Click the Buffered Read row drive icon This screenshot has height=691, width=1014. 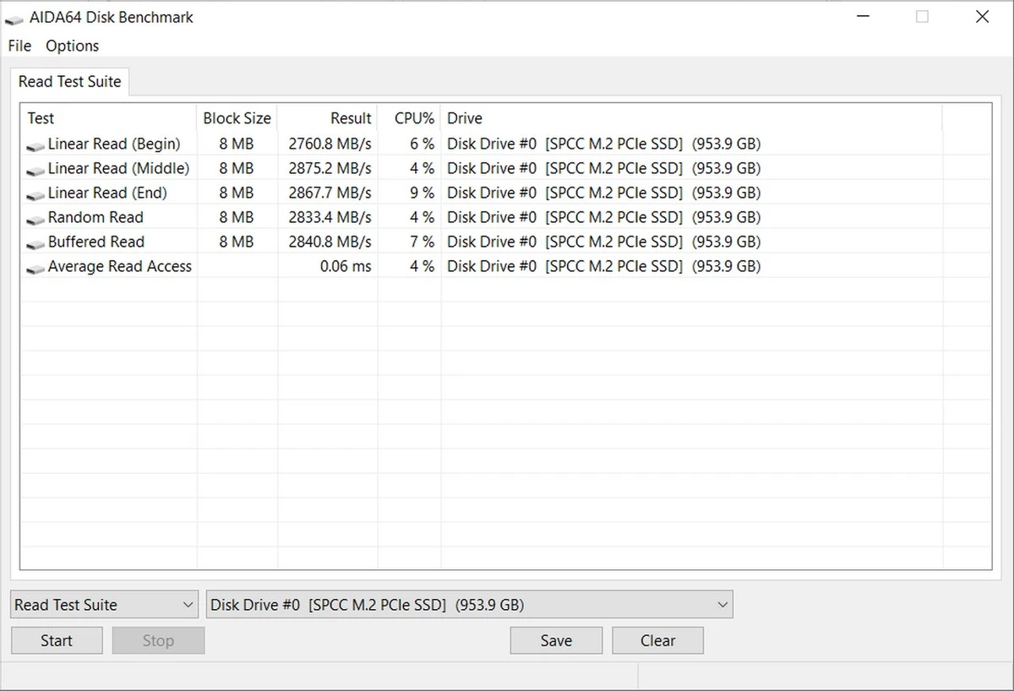(35, 243)
